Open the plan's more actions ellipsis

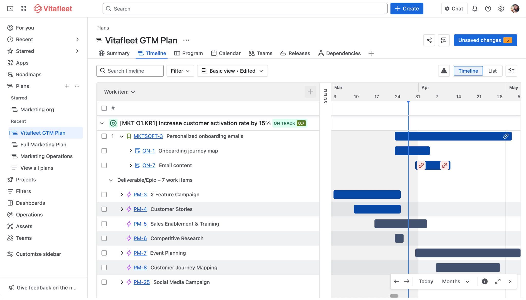(186, 40)
